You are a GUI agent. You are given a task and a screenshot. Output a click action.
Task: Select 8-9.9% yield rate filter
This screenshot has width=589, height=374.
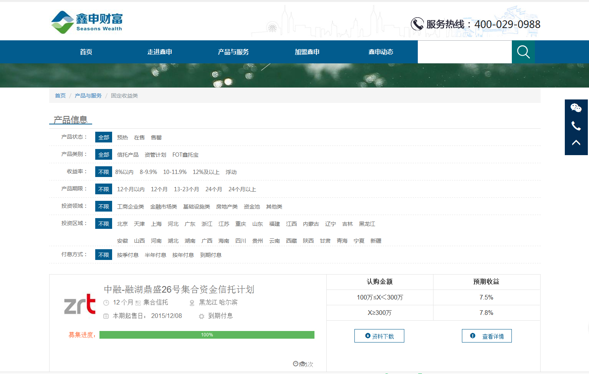click(148, 172)
